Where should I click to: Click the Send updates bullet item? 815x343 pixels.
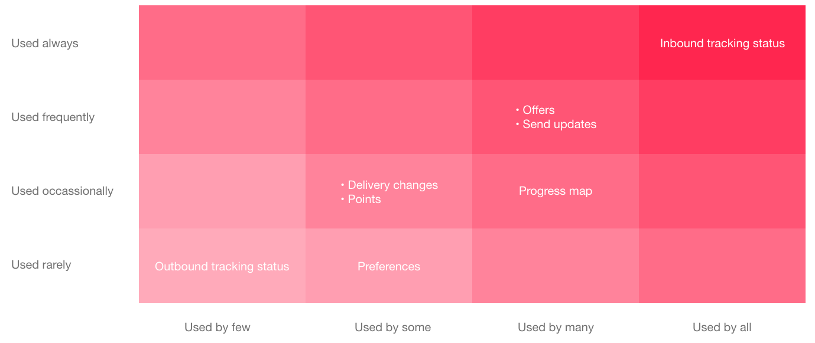point(556,125)
